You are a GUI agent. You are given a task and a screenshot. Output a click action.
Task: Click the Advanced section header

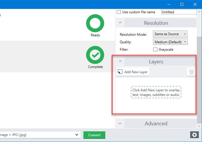click(156, 124)
